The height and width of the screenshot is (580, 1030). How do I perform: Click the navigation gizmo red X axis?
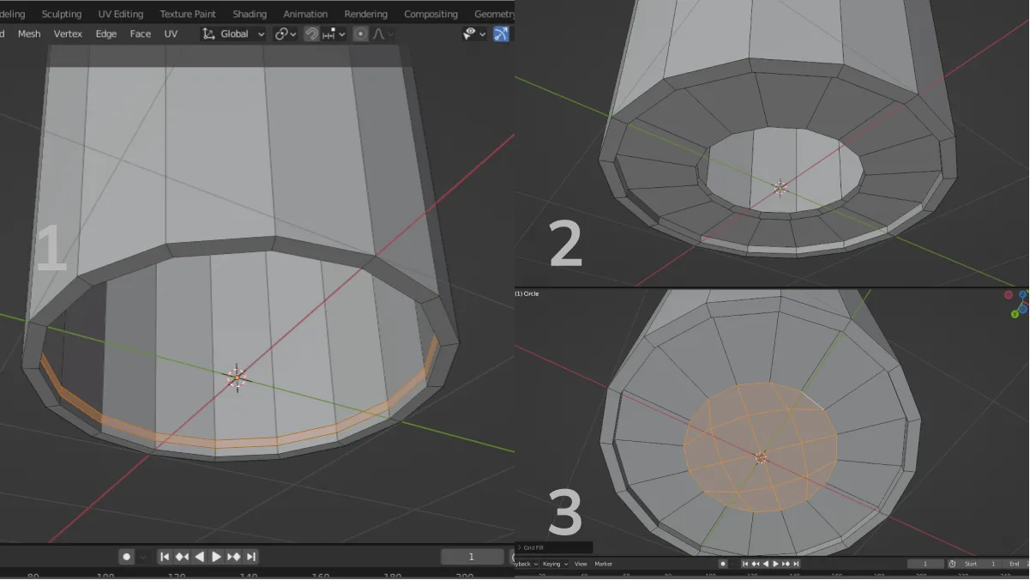click(1009, 294)
